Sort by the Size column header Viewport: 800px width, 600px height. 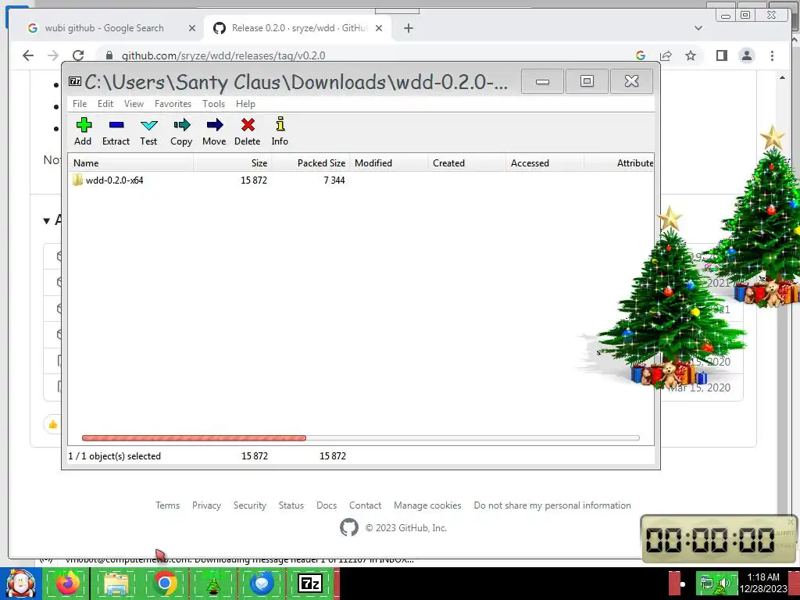point(233,163)
